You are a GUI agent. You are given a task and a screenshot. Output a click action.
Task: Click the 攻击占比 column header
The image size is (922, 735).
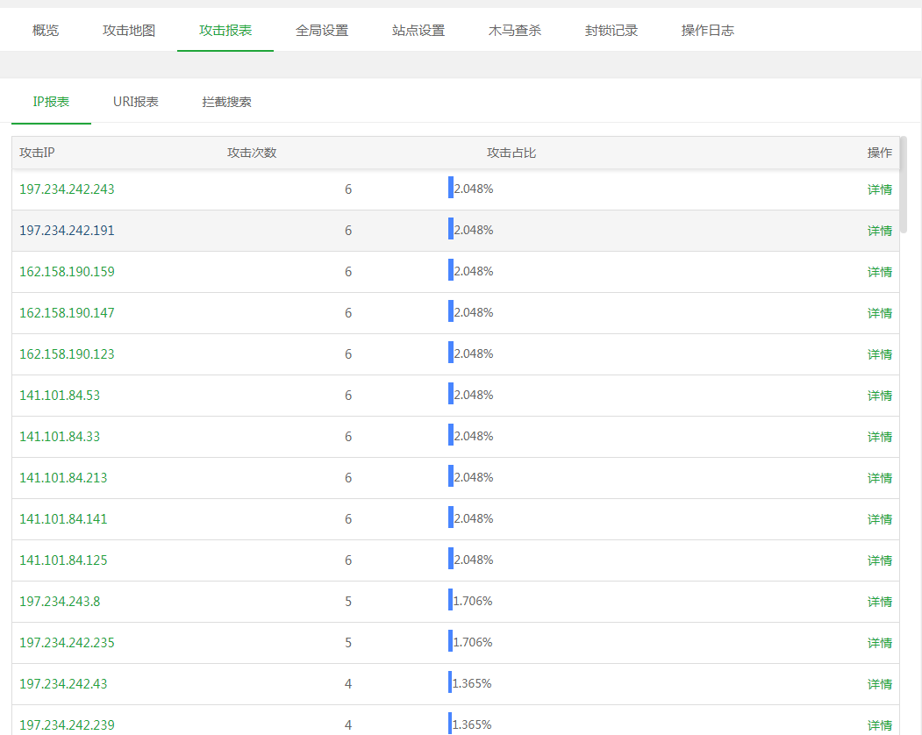pyautogui.click(x=511, y=153)
